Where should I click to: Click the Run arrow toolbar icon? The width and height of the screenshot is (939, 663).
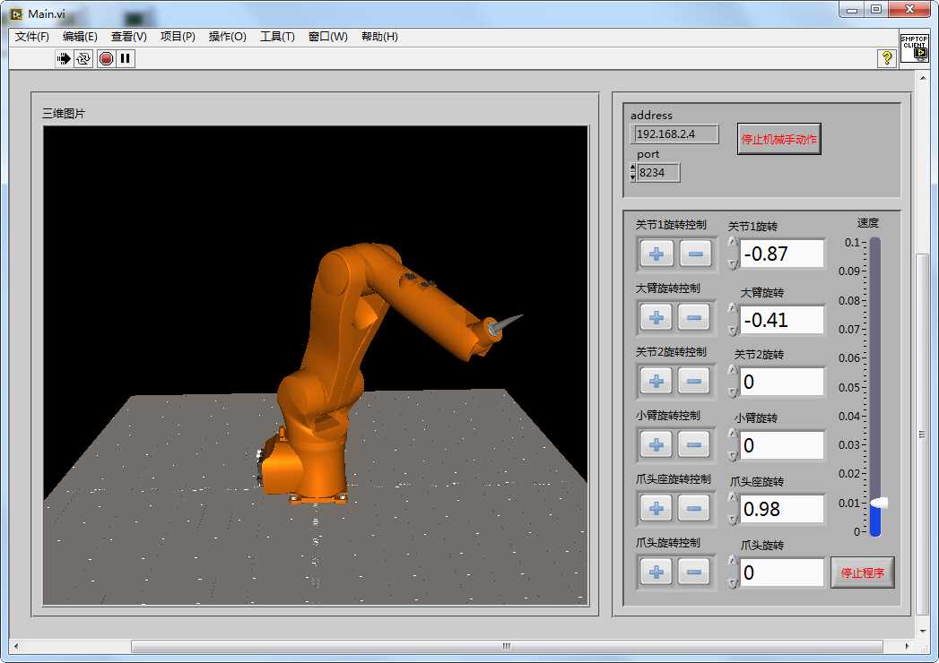(x=63, y=58)
